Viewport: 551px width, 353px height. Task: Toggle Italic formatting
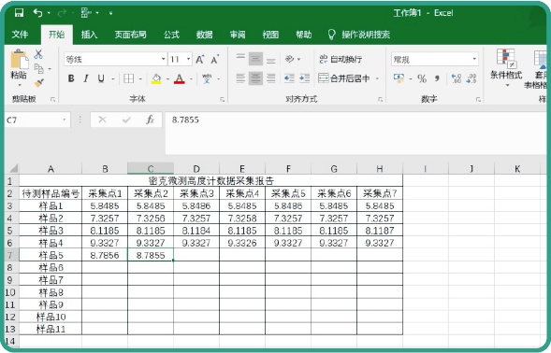86,78
